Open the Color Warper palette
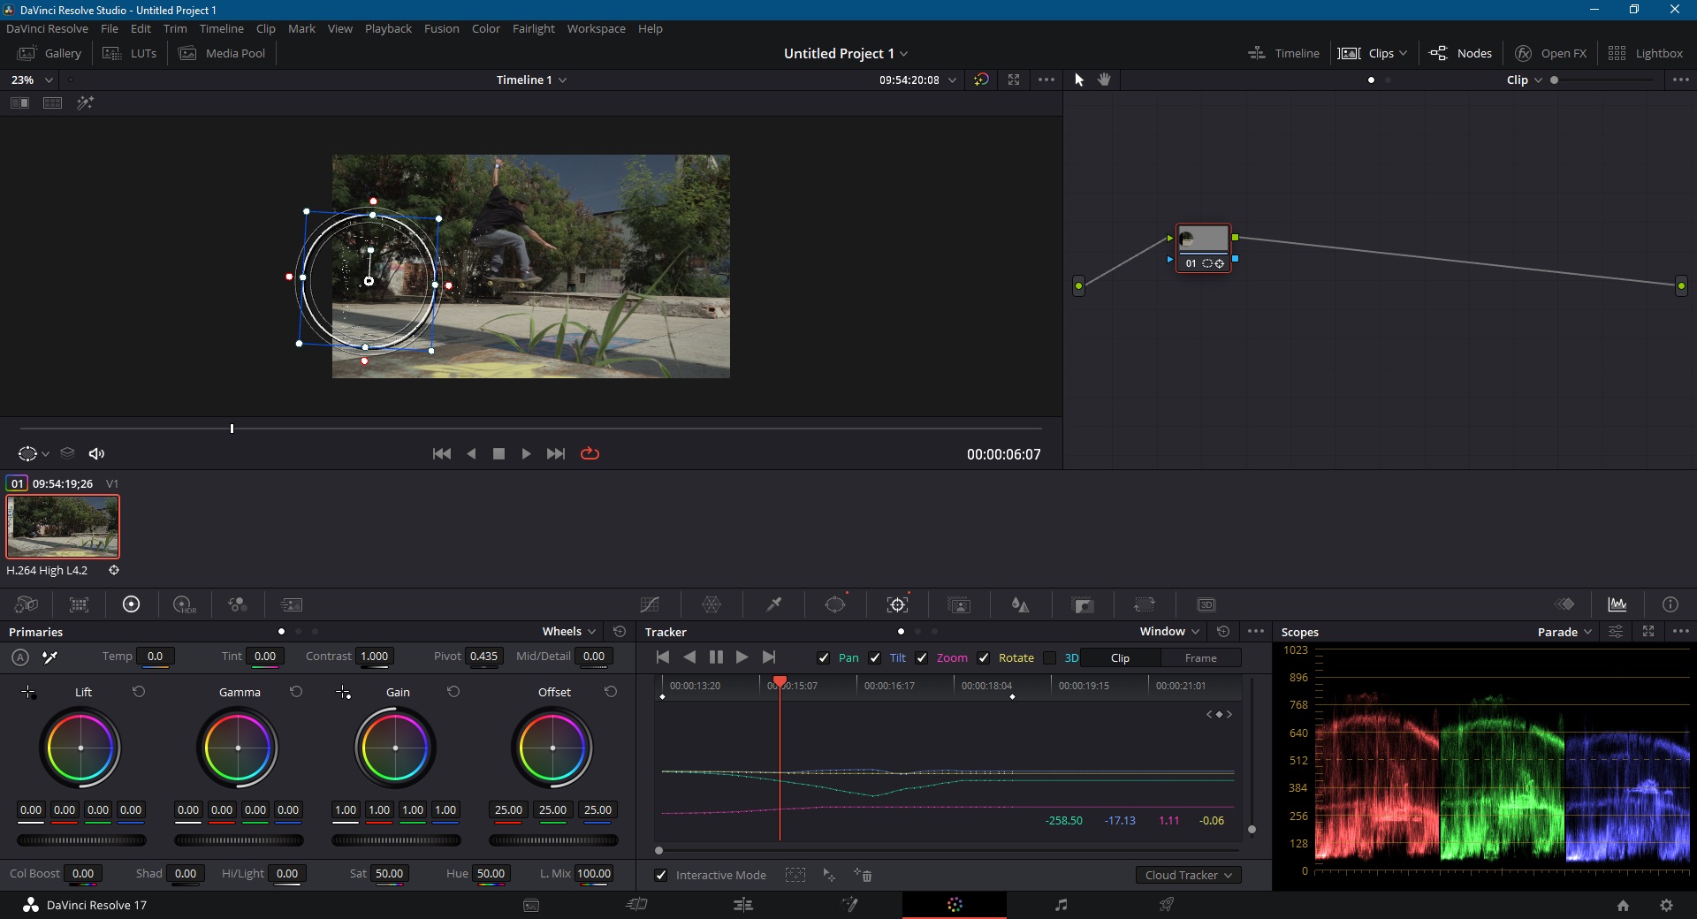Viewport: 1697px width, 919px height. (x=712, y=604)
